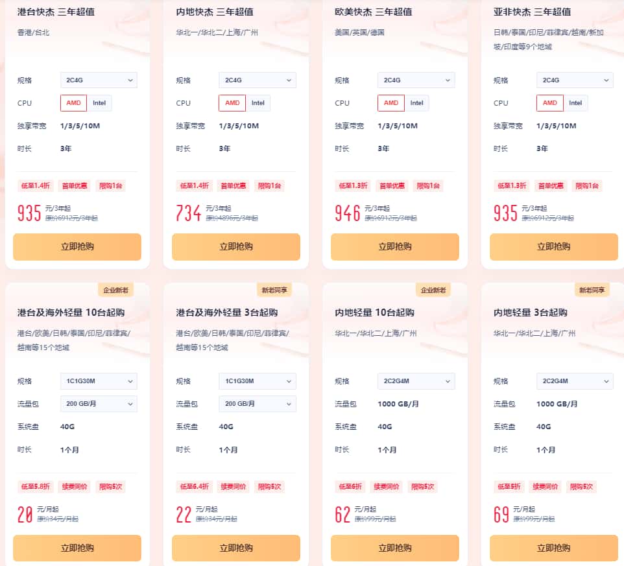Image resolution: width=624 pixels, height=566 pixels.
Task: Click 立即抢购 on the 港台快杰 card
Action: [x=77, y=247]
